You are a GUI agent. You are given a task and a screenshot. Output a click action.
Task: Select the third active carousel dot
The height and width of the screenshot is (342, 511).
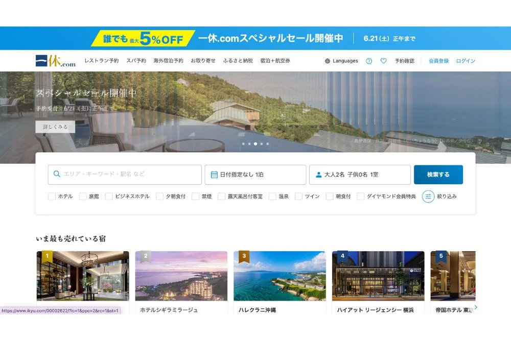255,144
